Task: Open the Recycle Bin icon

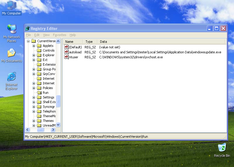Action: 222,150
